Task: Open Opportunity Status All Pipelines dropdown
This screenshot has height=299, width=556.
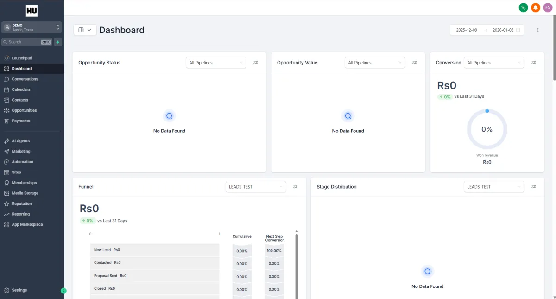Action: click(216, 63)
